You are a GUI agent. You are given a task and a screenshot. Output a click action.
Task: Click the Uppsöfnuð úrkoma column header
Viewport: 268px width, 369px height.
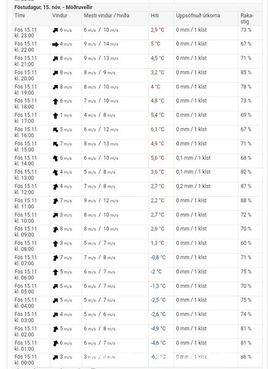(198, 15)
